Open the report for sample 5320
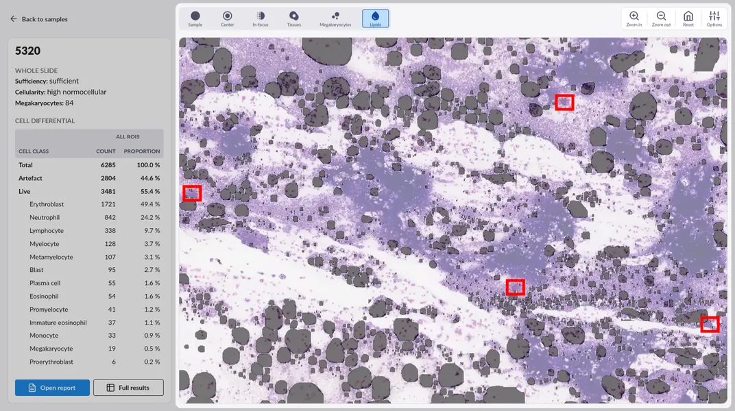Screen dimensions: 735x411 [52, 388]
